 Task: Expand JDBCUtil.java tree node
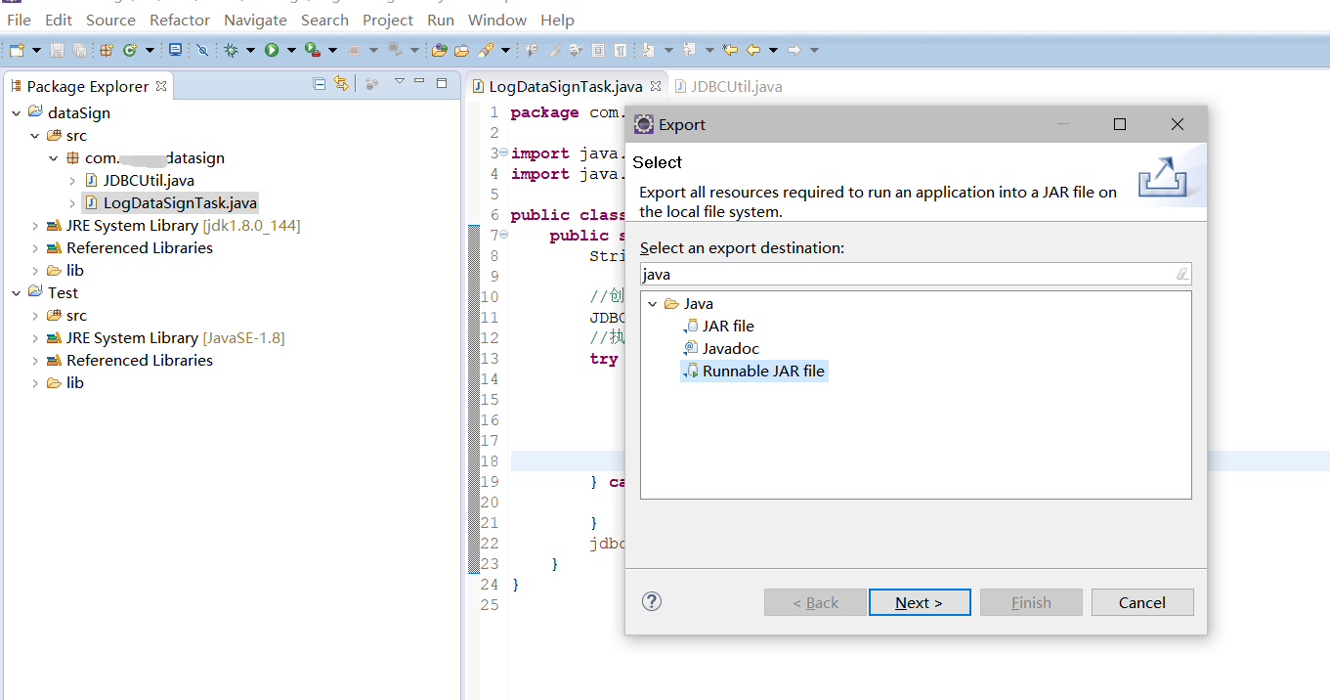72,181
